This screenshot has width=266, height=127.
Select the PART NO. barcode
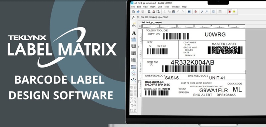(187, 69)
